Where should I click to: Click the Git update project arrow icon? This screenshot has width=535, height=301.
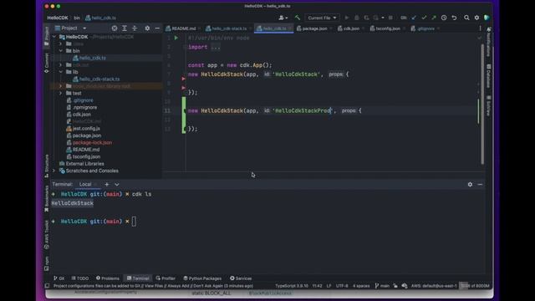pos(414,18)
